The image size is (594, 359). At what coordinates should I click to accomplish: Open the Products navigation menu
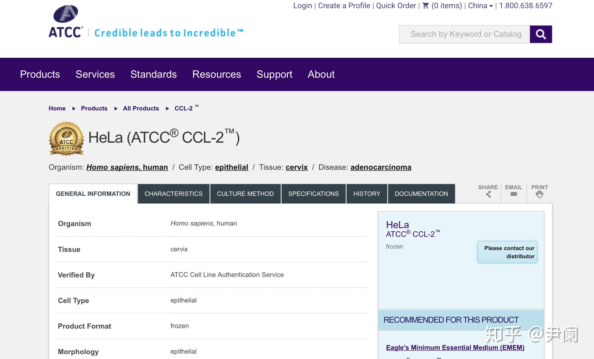[x=40, y=74]
